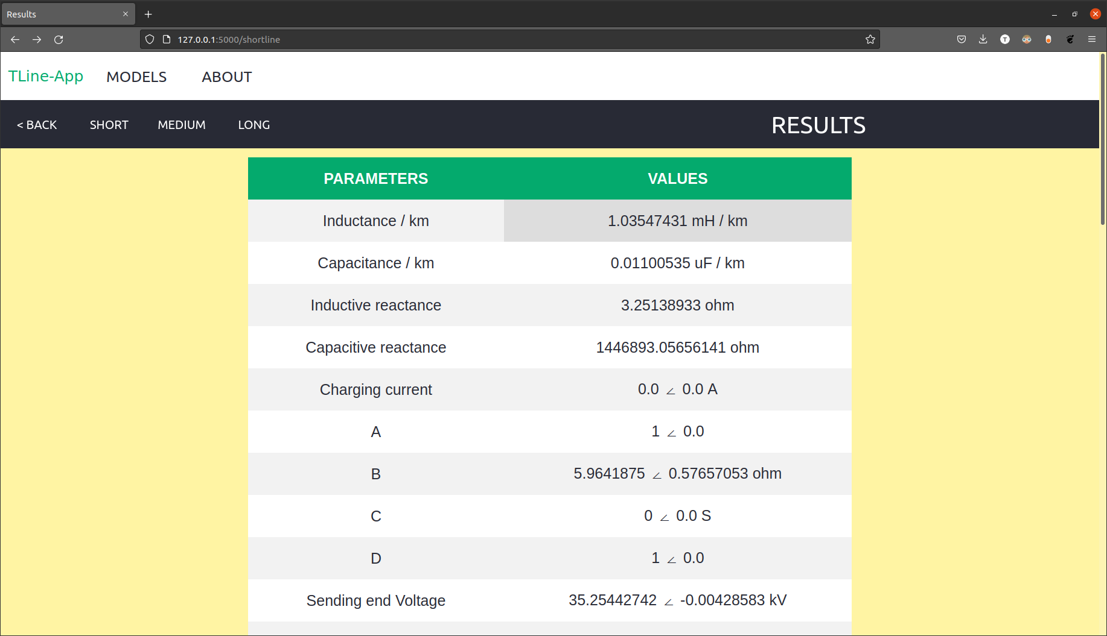Close the Results tab
The image size is (1107, 636).
[126, 14]
